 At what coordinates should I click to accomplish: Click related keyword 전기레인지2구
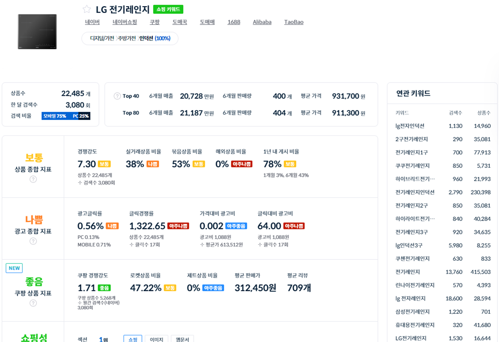[412, 206]
